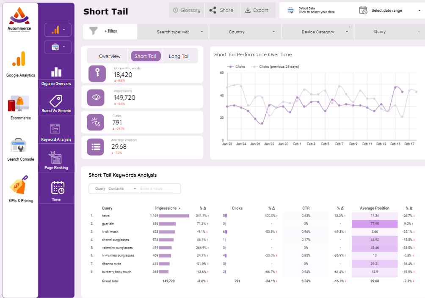This screenshot has height=298, width=425.
Task: Click the Organic Overview bar chart icon
Action: click(56, 72)
